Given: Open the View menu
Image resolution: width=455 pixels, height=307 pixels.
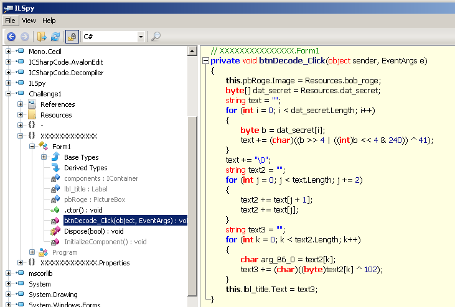Looking at the screenshot, I should pyautogui.click(x=29, y=21).
